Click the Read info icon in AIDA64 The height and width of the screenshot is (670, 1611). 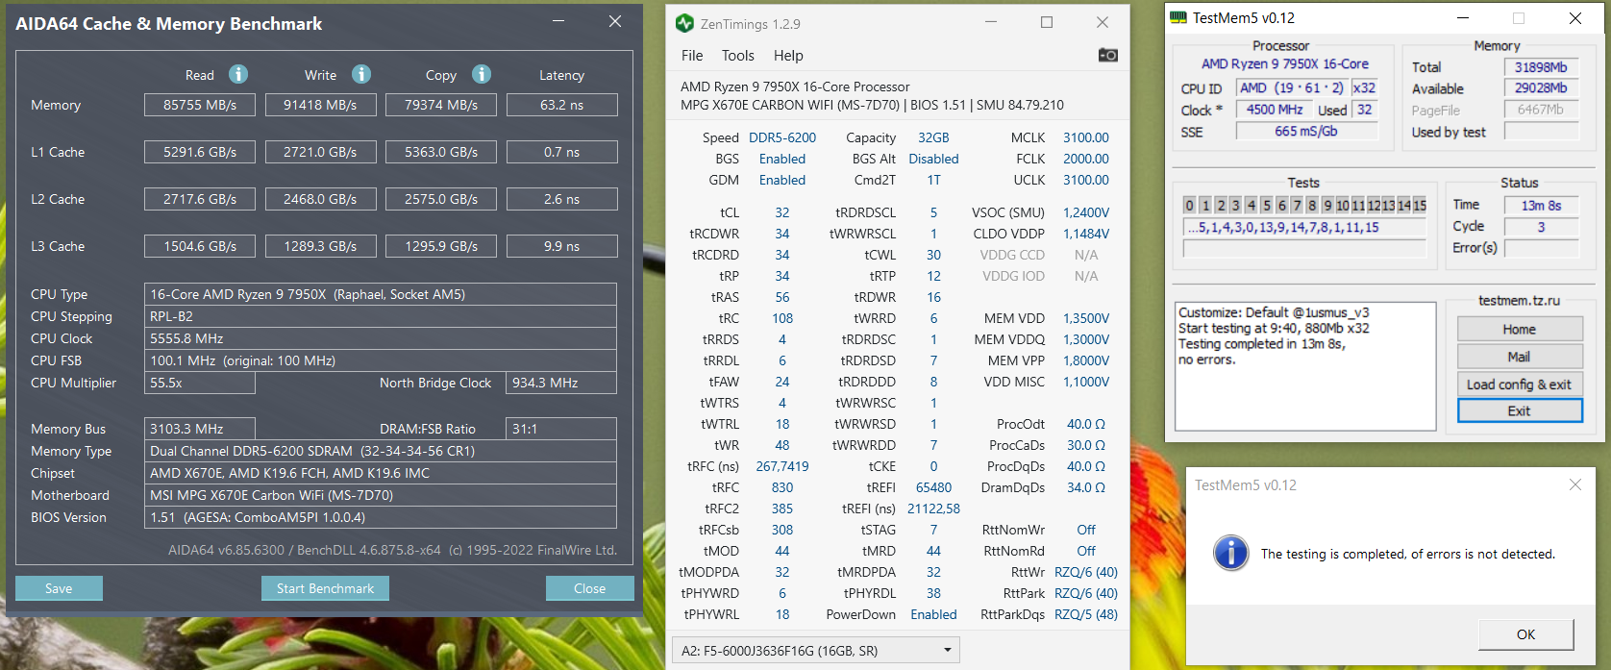[x=238, y=74]
